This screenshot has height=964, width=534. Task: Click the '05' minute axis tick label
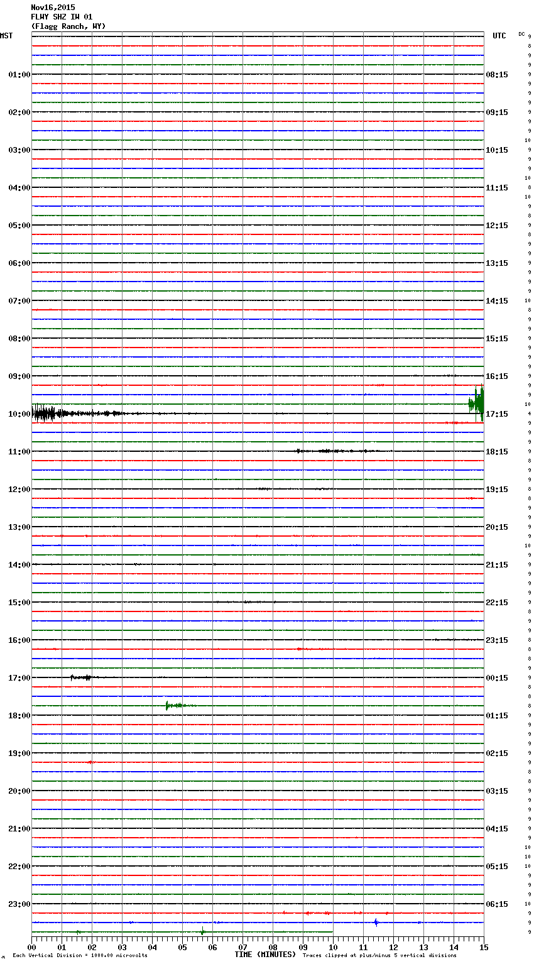(182, 946)
